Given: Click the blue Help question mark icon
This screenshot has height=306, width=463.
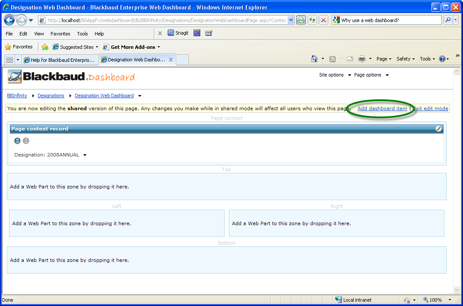Looking at the screenshot, I should pos(442,59).
